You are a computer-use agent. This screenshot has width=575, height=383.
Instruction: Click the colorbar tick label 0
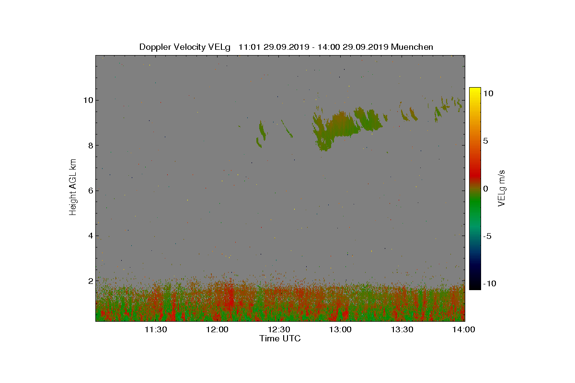coord(485,189)
